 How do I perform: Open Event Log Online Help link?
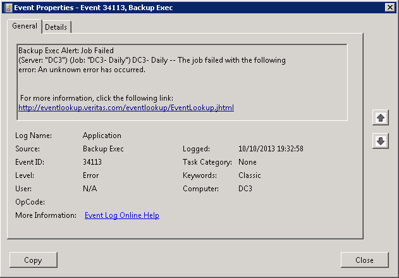(x=122, y=215)
